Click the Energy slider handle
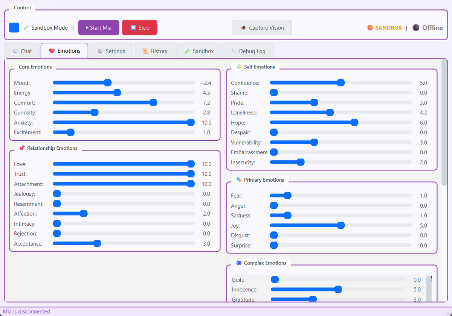 [x=117, y=93]
